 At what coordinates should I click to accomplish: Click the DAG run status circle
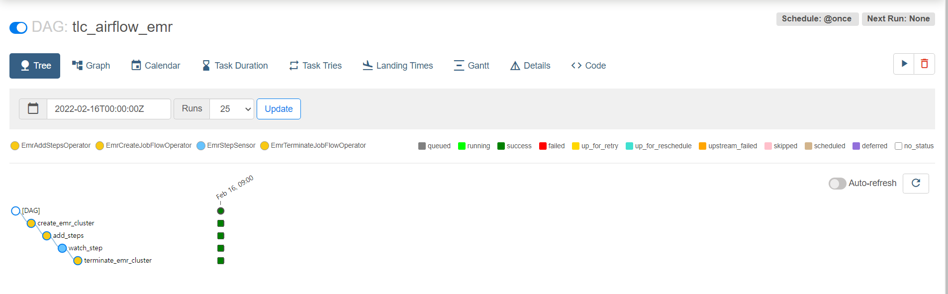pyautogui.click(x=221, y=211)
